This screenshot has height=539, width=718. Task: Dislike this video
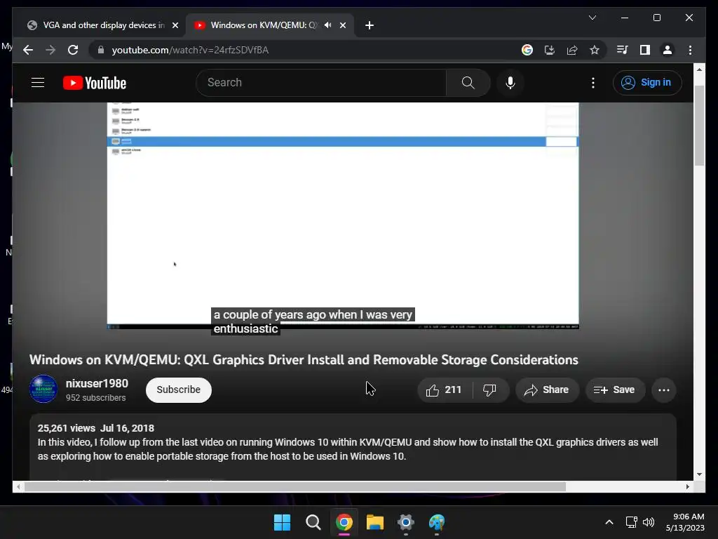490,390
